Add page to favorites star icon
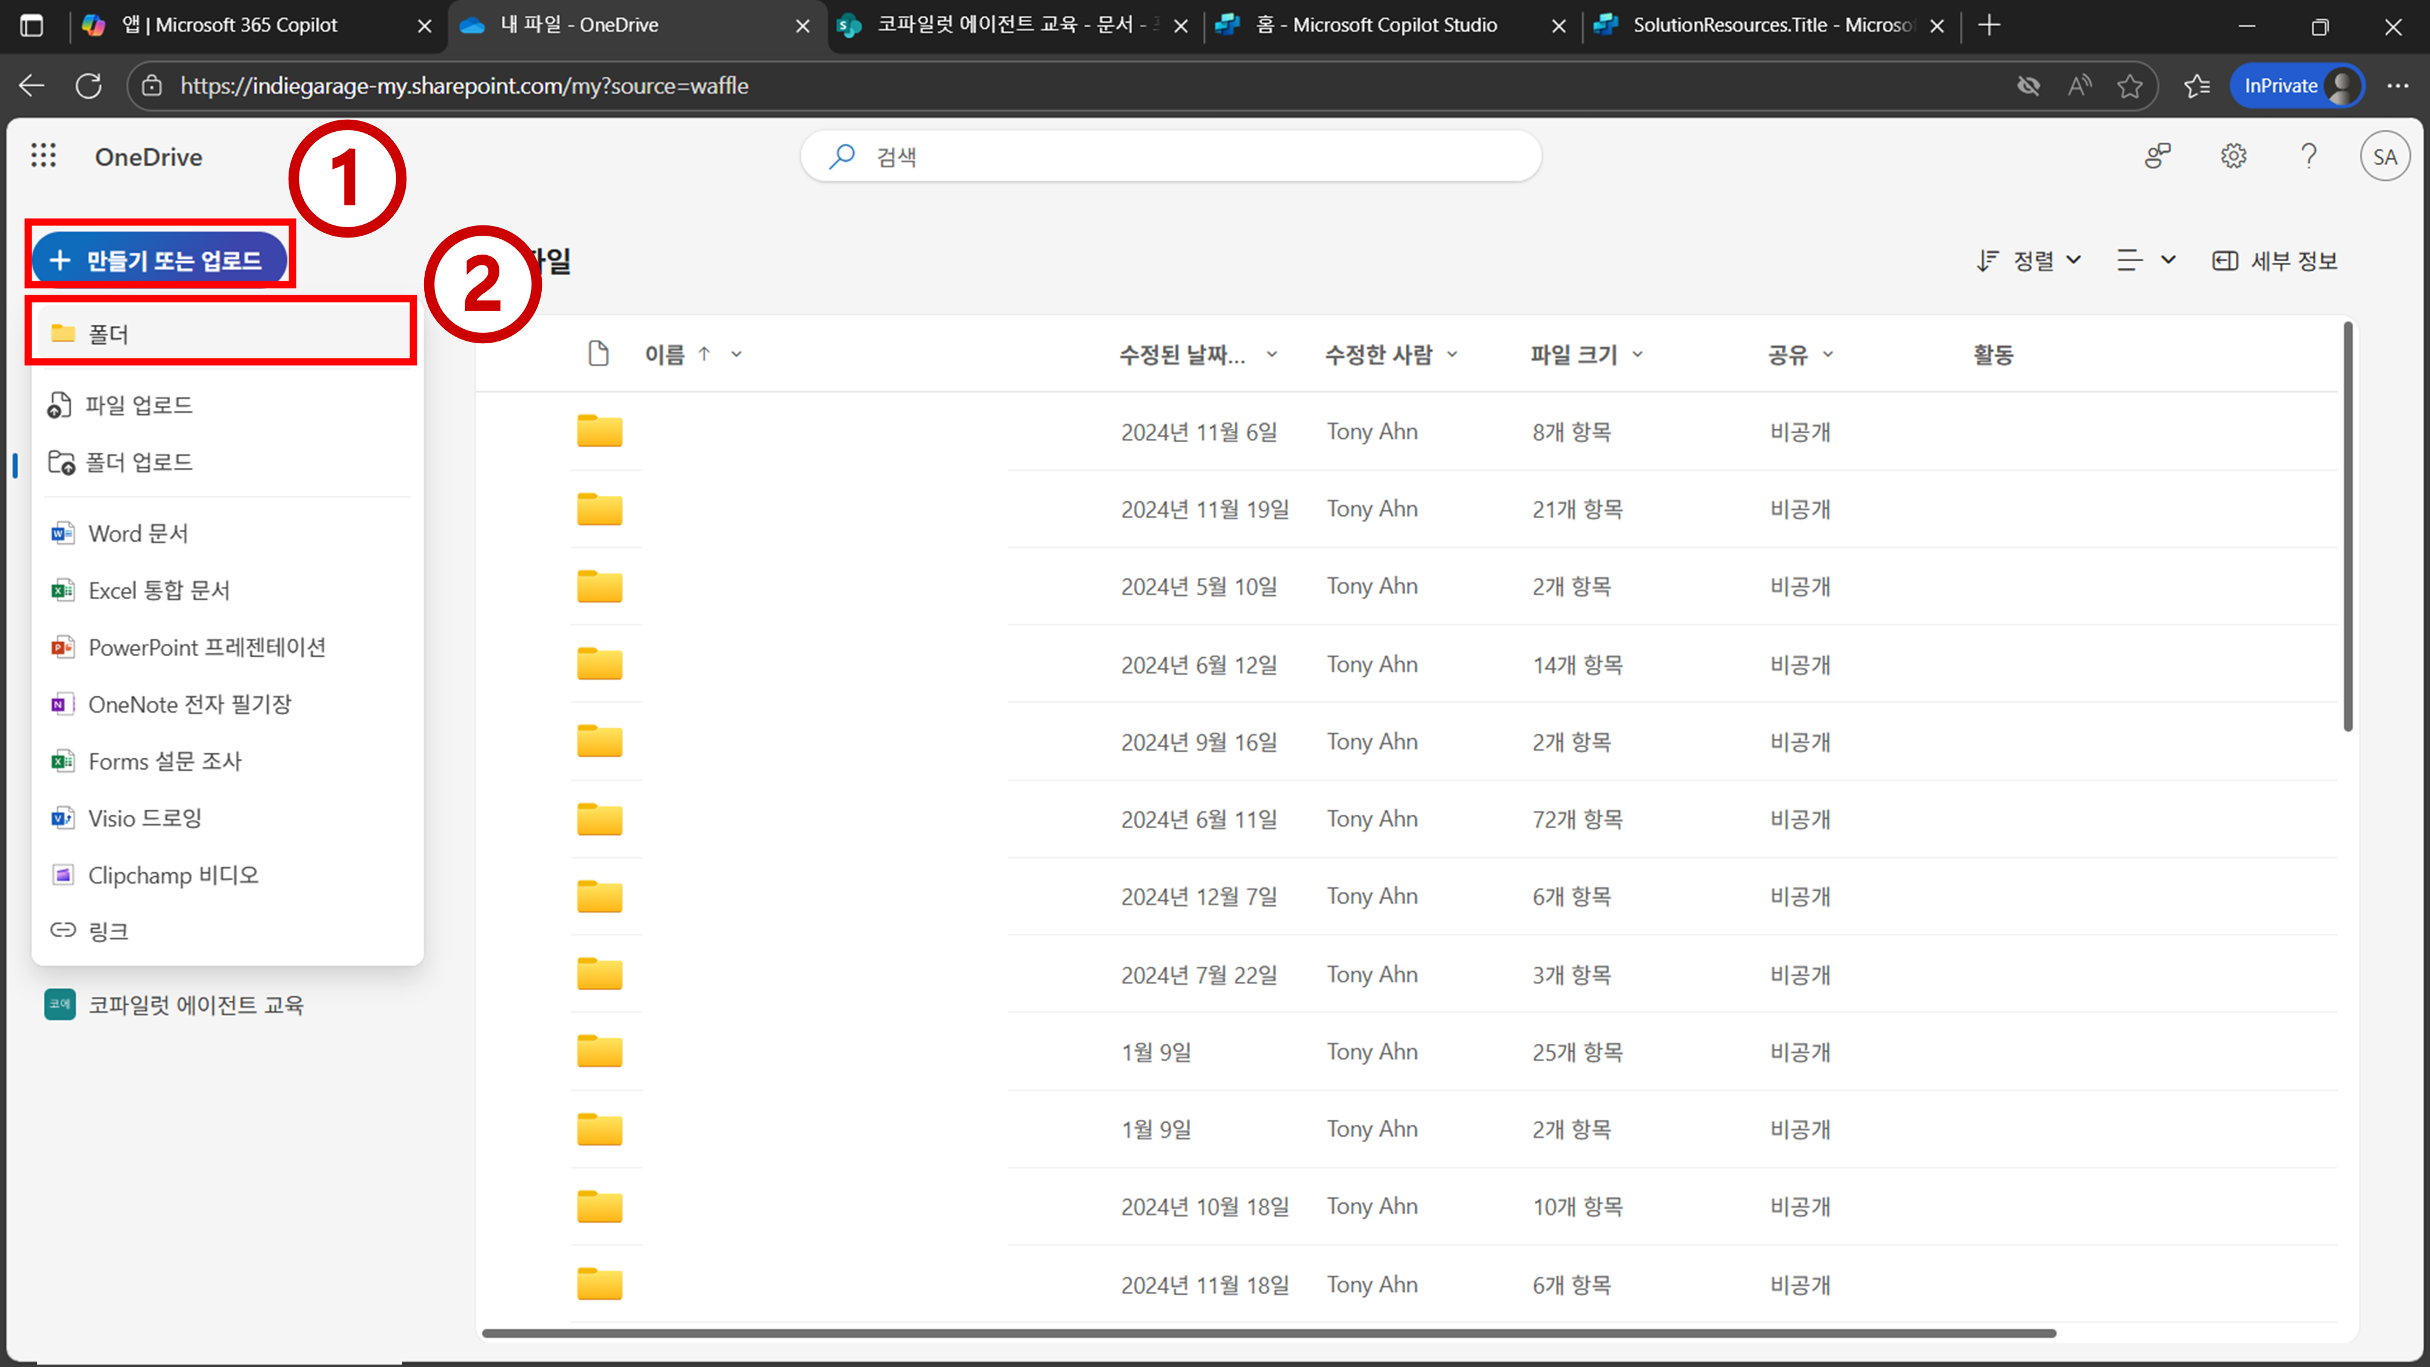The height and width of the screenshot is (1367, 2430). [x=2129, y=86]
